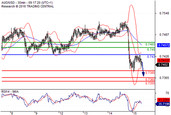This screenshot has width=171, height=115.
Task: Click the RSI14 - 9MA indicator title
Action: 10,92
